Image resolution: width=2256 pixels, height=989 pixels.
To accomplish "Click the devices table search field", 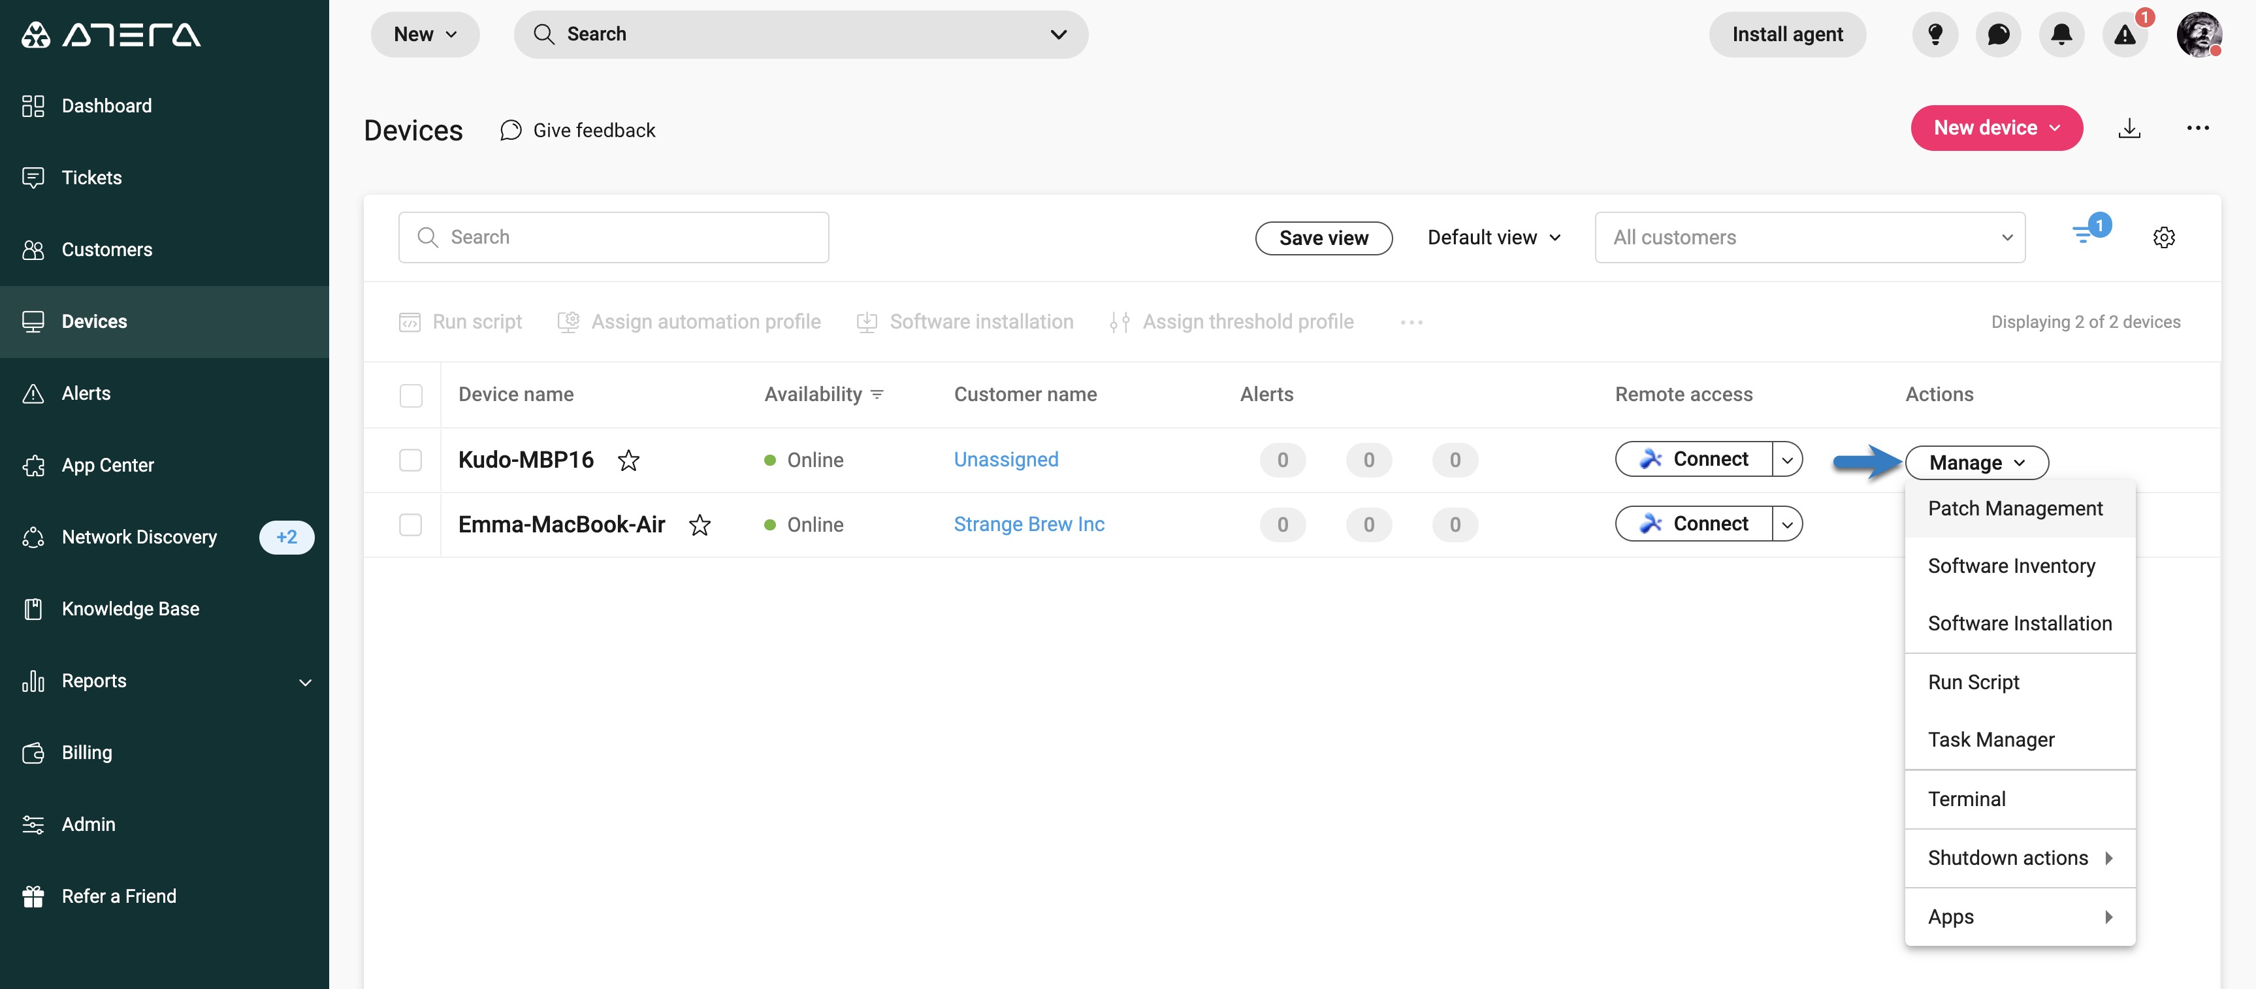I will (x=613, y=237).
